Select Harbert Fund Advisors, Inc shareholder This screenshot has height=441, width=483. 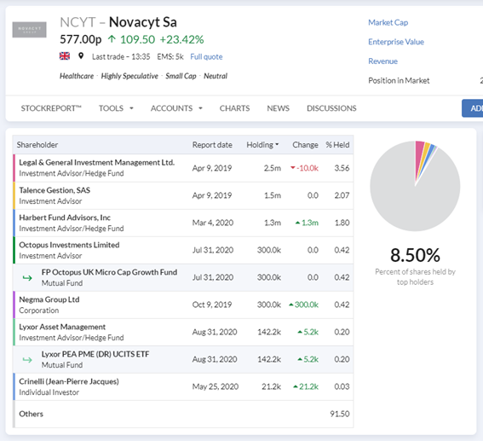[x=65, y=218]
